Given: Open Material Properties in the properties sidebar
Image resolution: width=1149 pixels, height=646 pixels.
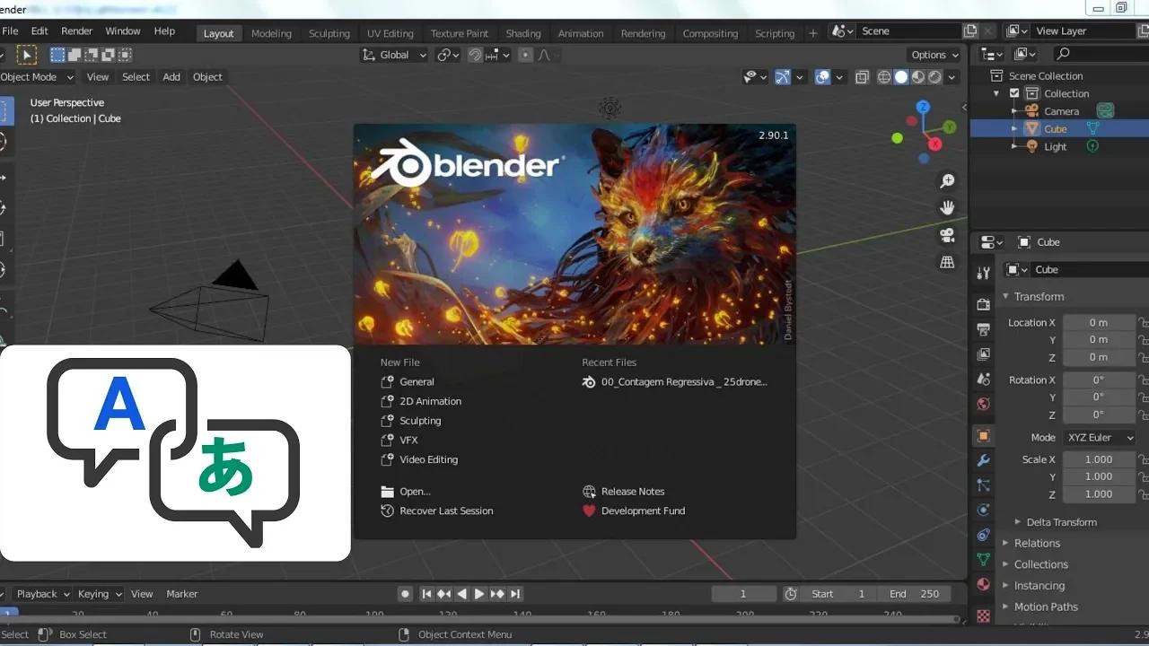Looking at the screenshot, I should click(x=983, y=584).
